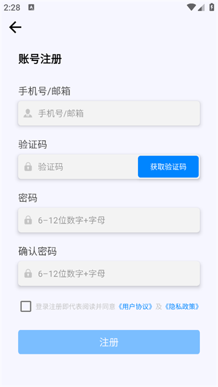Screen dimensions: 218x387
Task: Tap the back arrow icon
Action: click(x=15, y=27)
